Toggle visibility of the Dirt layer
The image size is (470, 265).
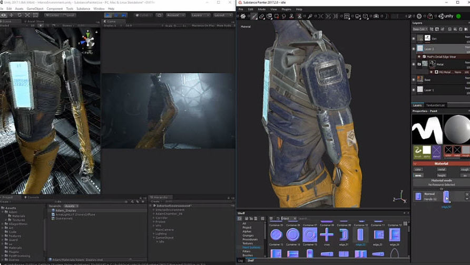click(x=414, y=38)
